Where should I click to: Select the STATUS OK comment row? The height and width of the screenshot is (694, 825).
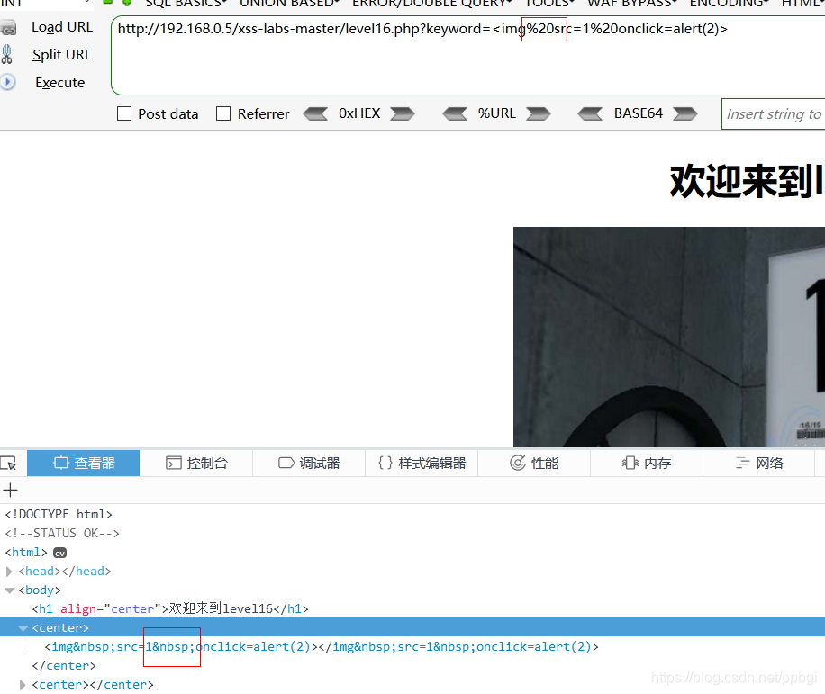[62, 534]
